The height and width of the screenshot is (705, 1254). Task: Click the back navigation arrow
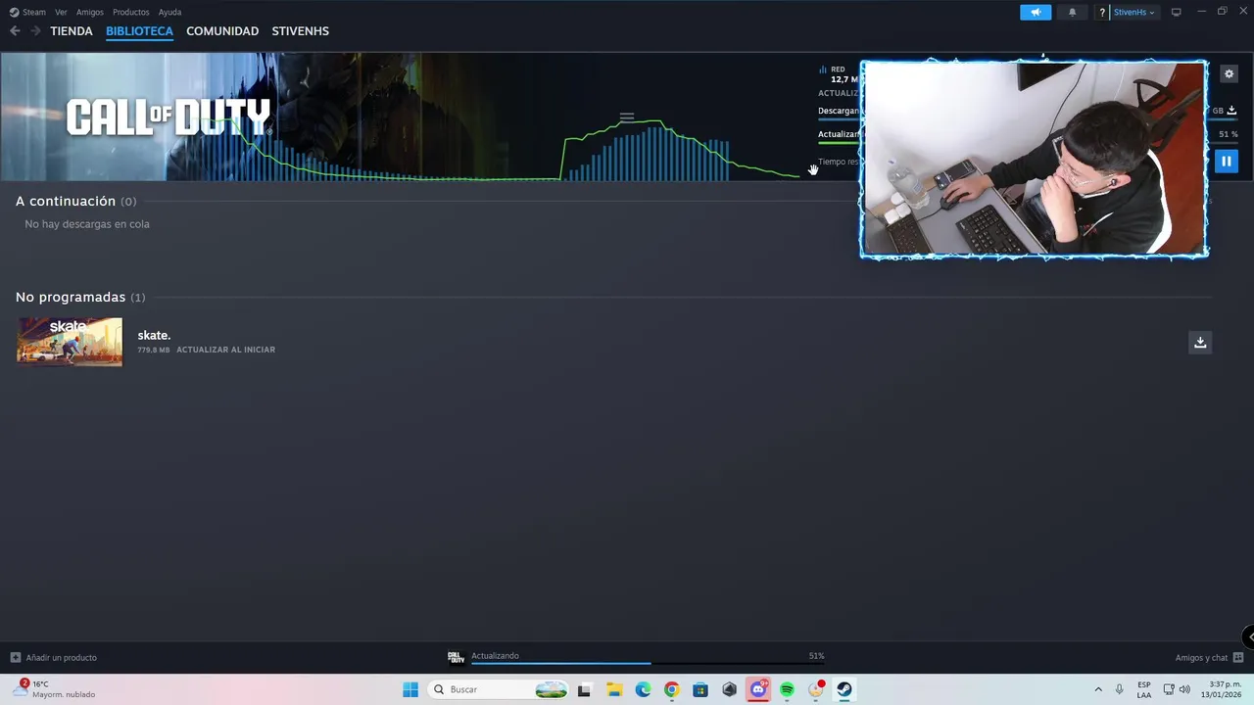15,31
